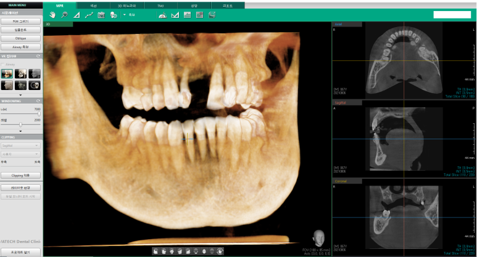Click the reset icon beside VR coloring header
This screenshot has width=477, height=257.
pyautogui.click(x=39, y=55)
